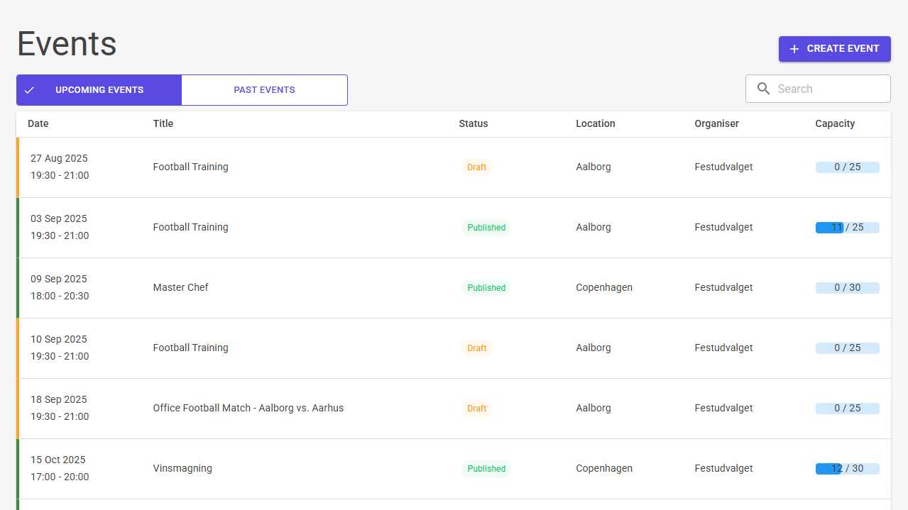908x510 pixels.
Task: Click the Published badge for 03 Sep event
Action: [x=486, y=228]
